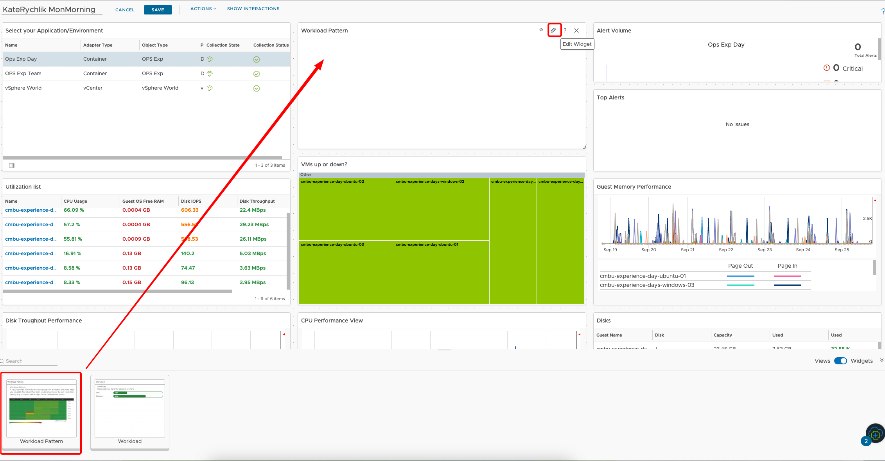The image size is (885, 461).
Task: Open the Edit Widget pencil icon
Action: [x=554, y=30]
